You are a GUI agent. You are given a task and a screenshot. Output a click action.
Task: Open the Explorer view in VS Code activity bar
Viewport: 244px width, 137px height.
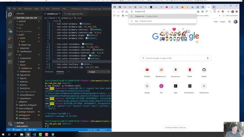(x=10, y=14)
